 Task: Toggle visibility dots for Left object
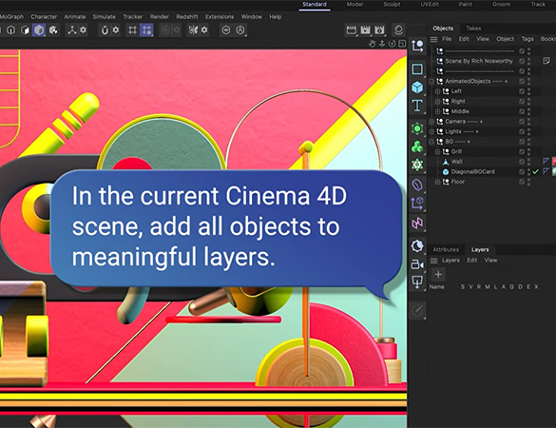click(x=528, y=91)
